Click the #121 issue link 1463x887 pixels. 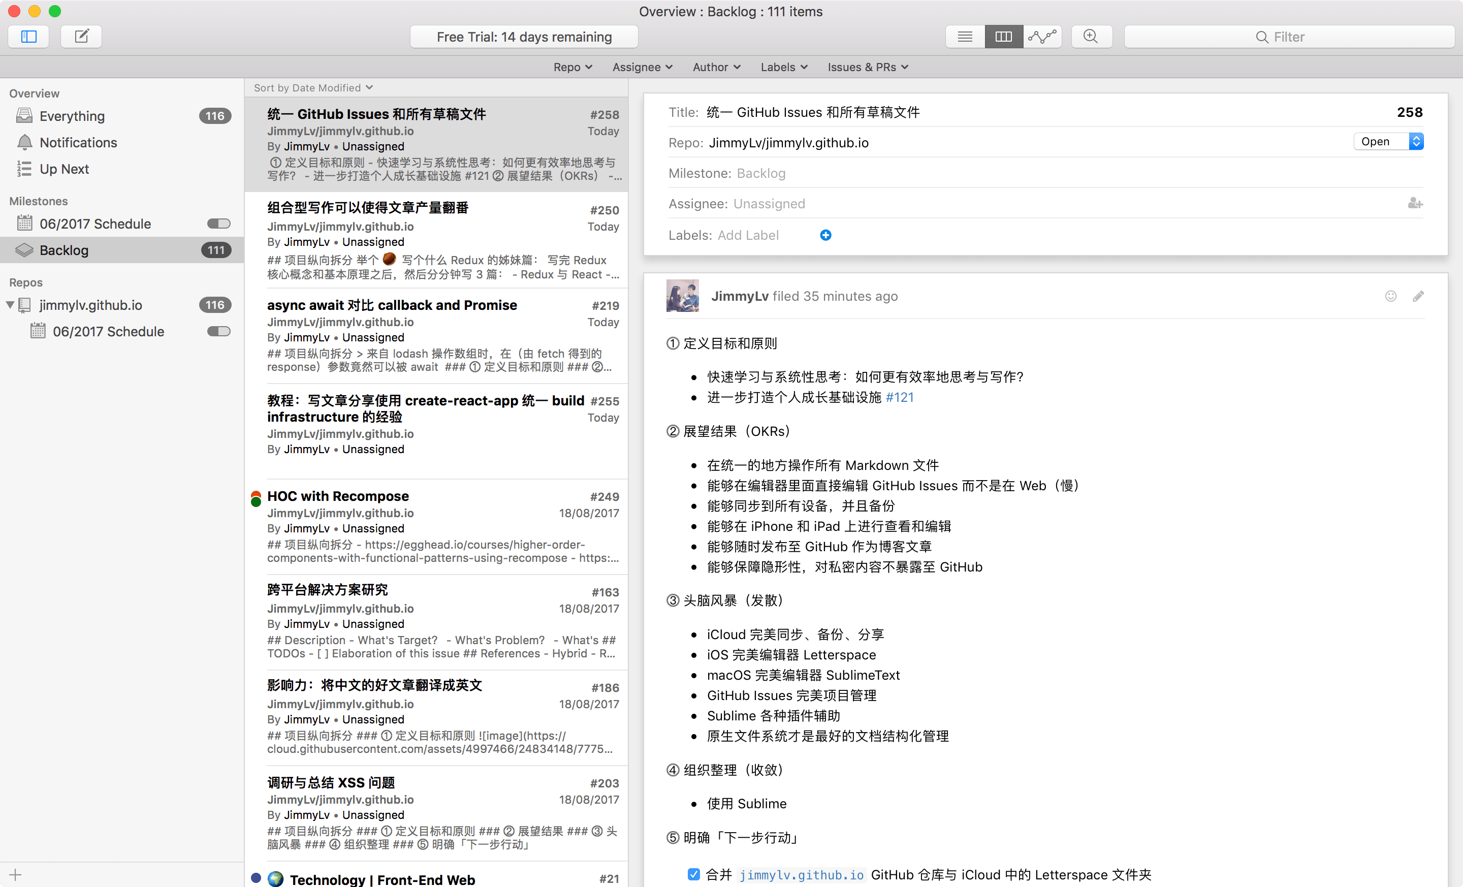[900, 397]
